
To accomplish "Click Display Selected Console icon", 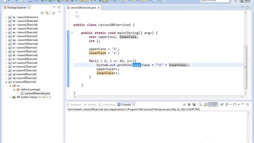I will click(227, 104).
